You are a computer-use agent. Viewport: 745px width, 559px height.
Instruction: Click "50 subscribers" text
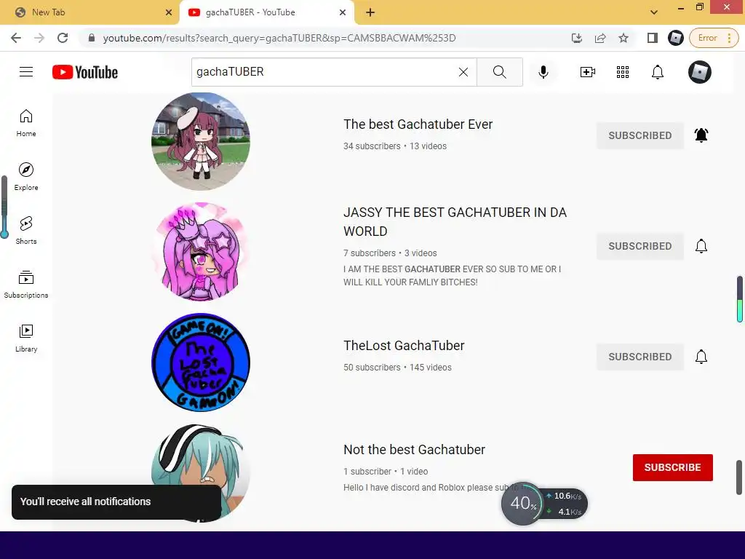click(372, 368)
